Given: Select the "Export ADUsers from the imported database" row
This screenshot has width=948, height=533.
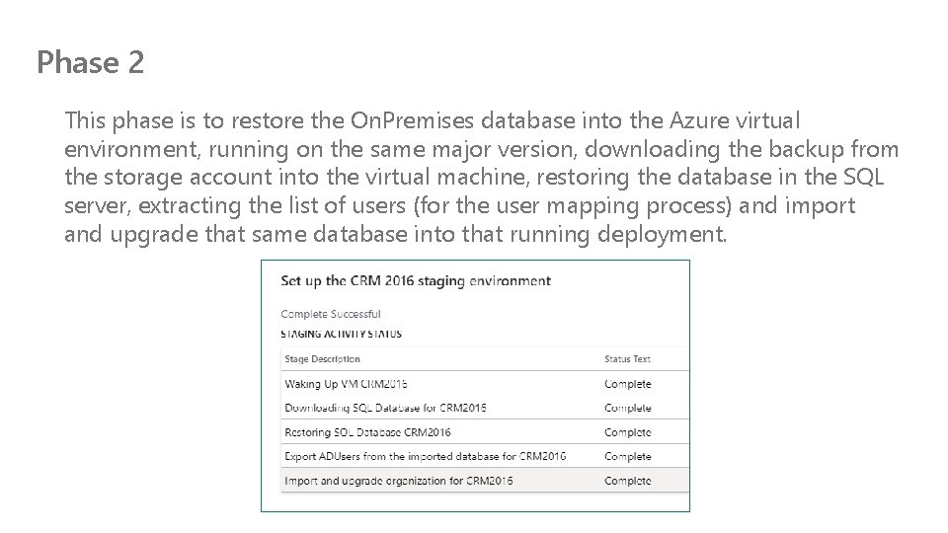Looking at the screenshot, I should click(425, 457).
